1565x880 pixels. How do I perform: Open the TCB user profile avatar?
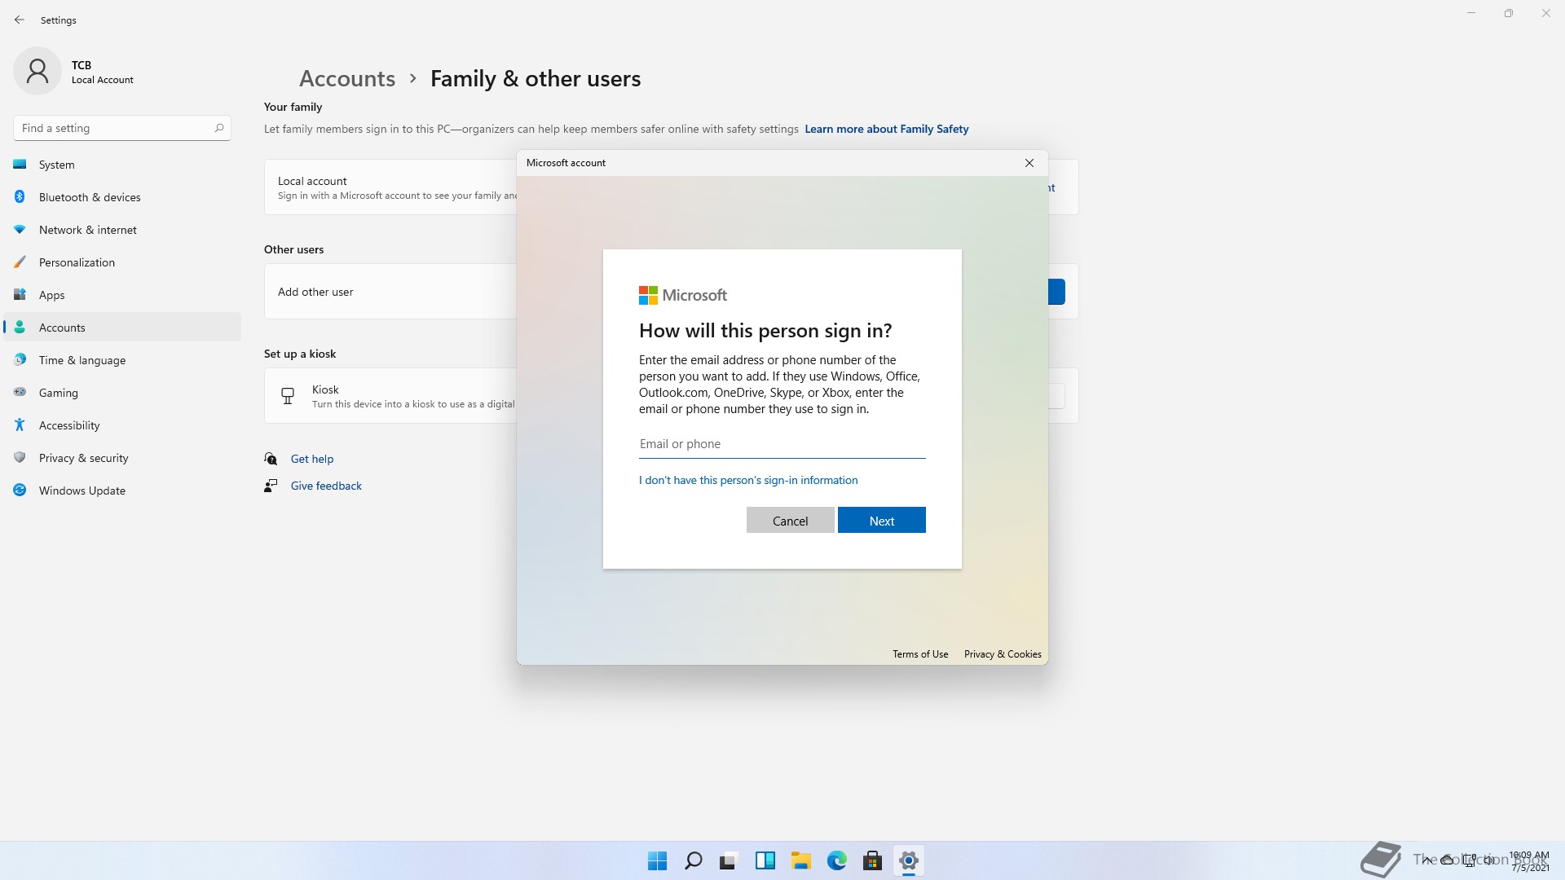coord(37,71)
